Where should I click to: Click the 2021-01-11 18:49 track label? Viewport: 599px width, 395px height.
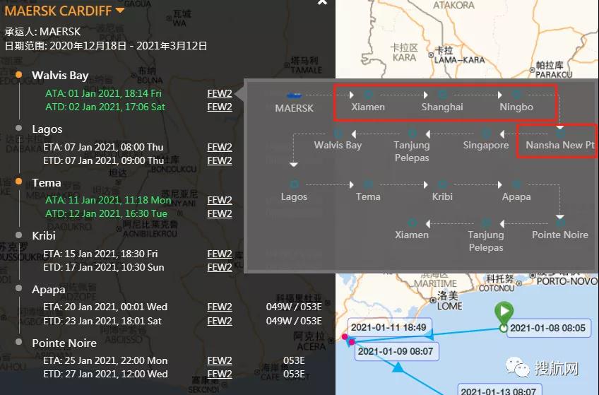coord(388,327)
